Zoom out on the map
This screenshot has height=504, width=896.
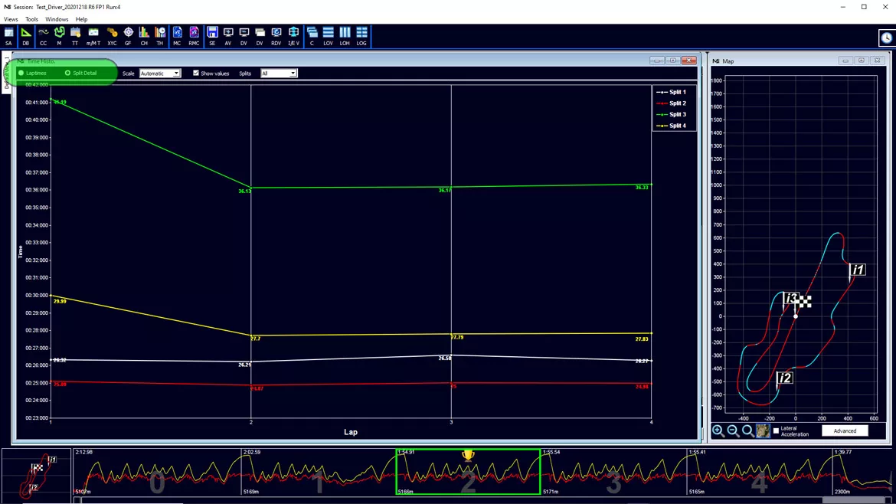[x=733, y=431]
